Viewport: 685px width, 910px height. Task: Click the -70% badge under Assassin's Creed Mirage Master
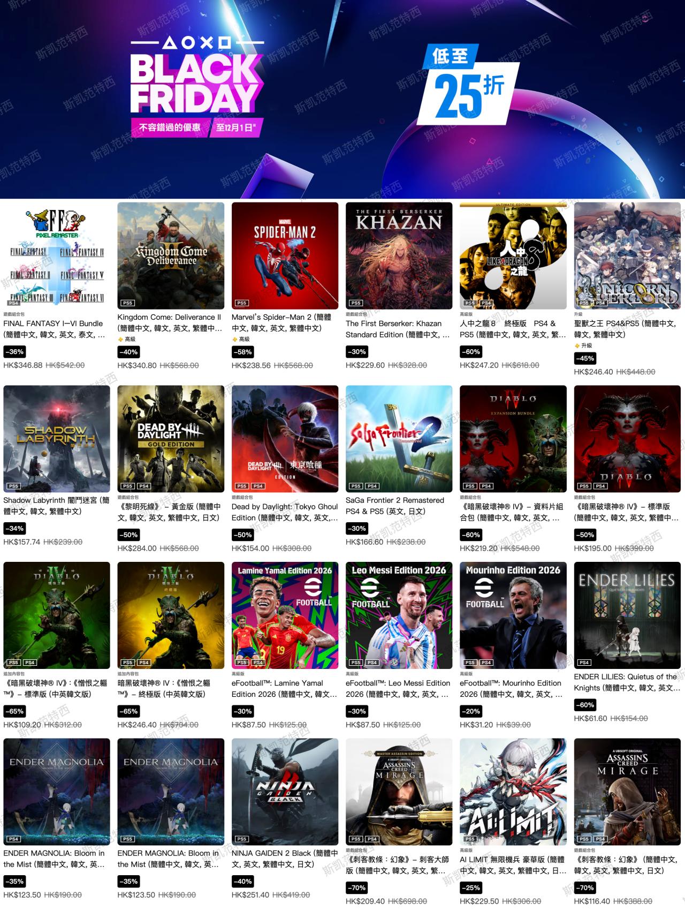[356, 888]
